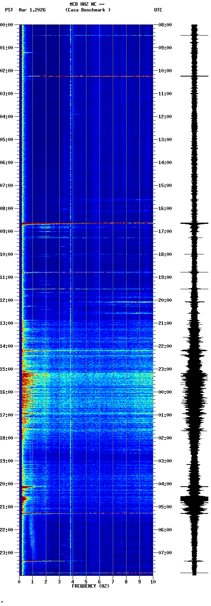
Task: Click the 1 Hz frequency axis label
Action: [x=32, y=582]
